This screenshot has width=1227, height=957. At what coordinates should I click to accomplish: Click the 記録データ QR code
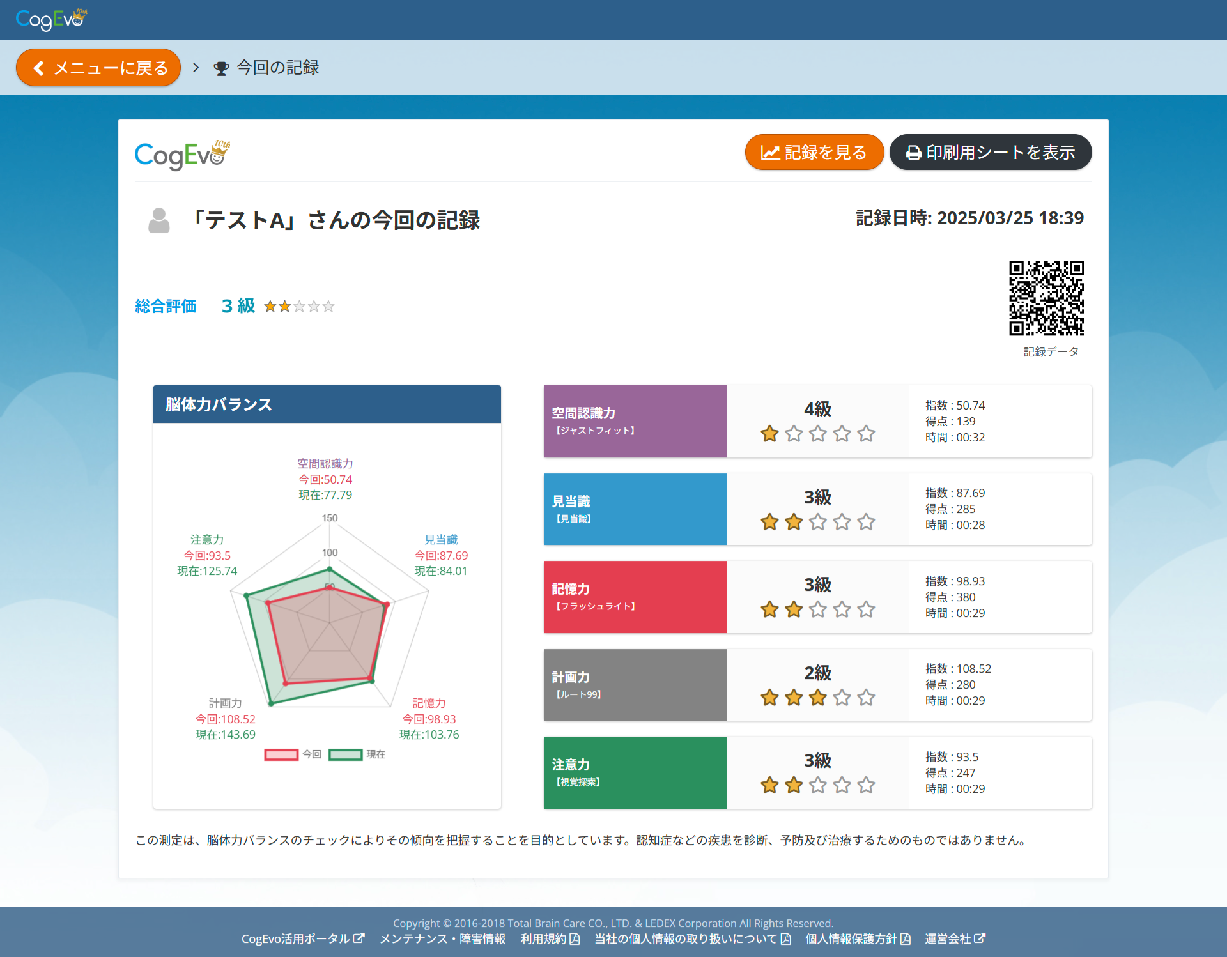click(1047, 298)
